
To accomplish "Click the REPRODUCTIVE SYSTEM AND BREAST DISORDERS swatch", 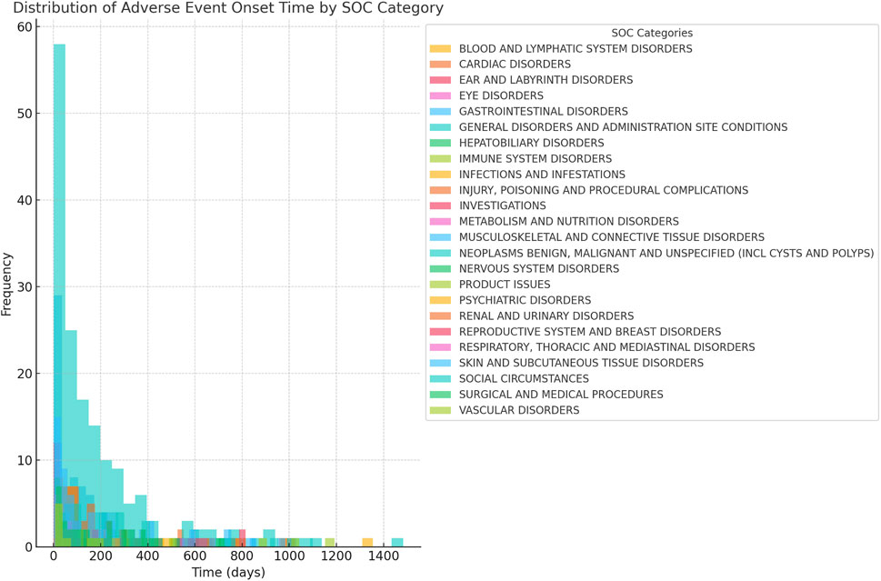I will point(440,332).
